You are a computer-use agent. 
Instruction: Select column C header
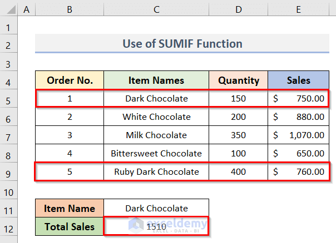point(156,9)
